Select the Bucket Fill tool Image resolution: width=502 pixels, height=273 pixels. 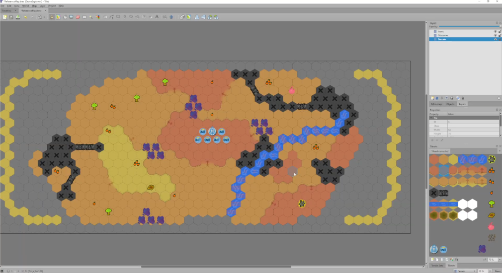click(65, 17)
